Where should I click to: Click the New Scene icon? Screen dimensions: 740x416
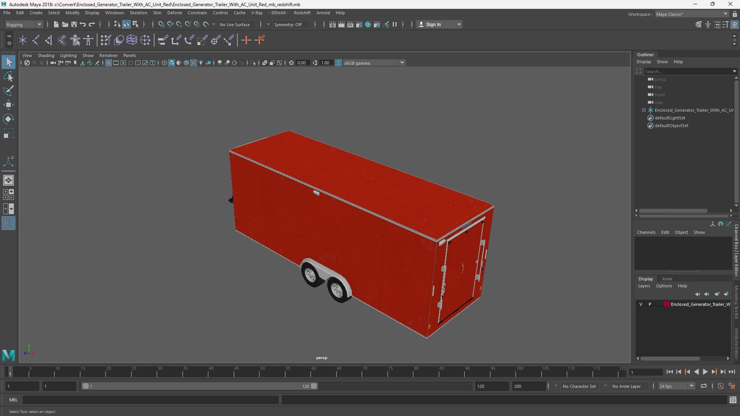pos(56,24)
